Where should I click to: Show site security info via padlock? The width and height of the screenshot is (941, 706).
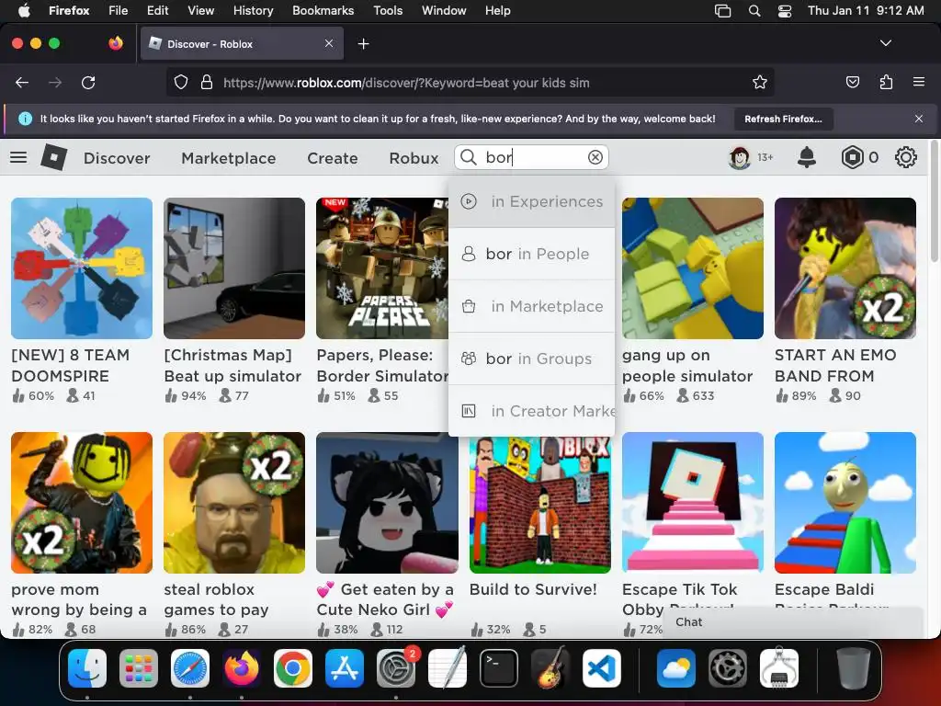pyautogui.click(x=207, y=82)
